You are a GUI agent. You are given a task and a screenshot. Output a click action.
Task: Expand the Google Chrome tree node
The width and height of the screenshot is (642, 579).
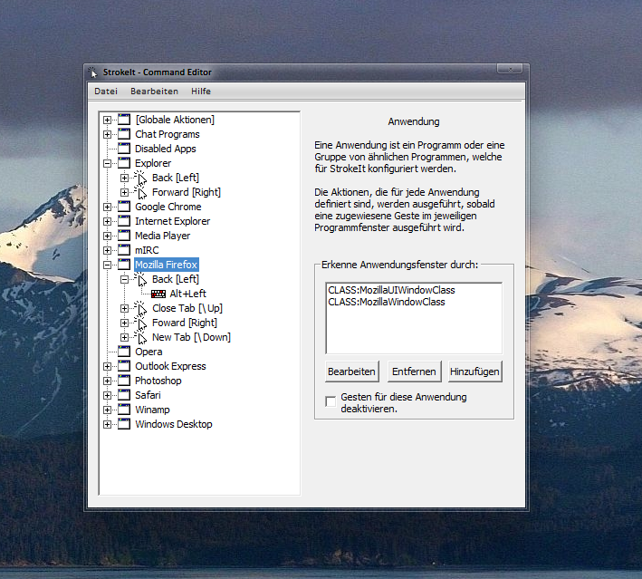click(107, 207)
